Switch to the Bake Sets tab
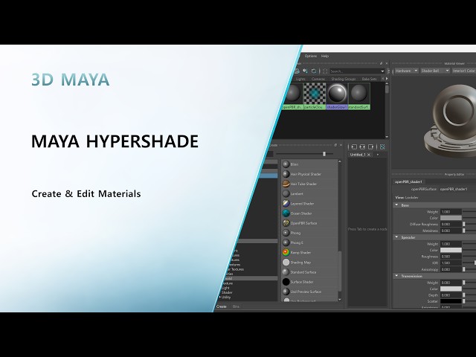 click(369, 79)
